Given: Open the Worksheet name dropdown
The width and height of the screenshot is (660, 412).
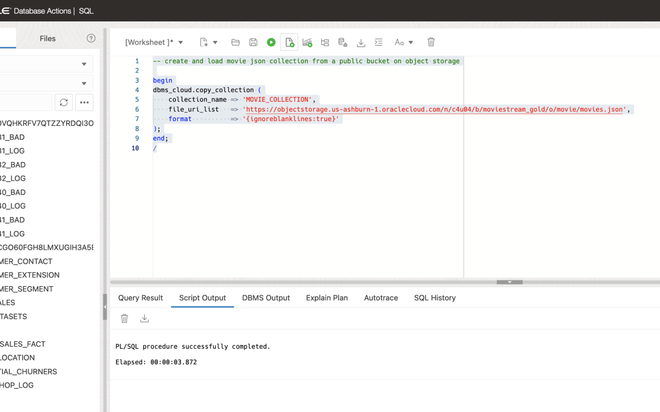Looking at the screenshot, I should [x=181, y=42].
